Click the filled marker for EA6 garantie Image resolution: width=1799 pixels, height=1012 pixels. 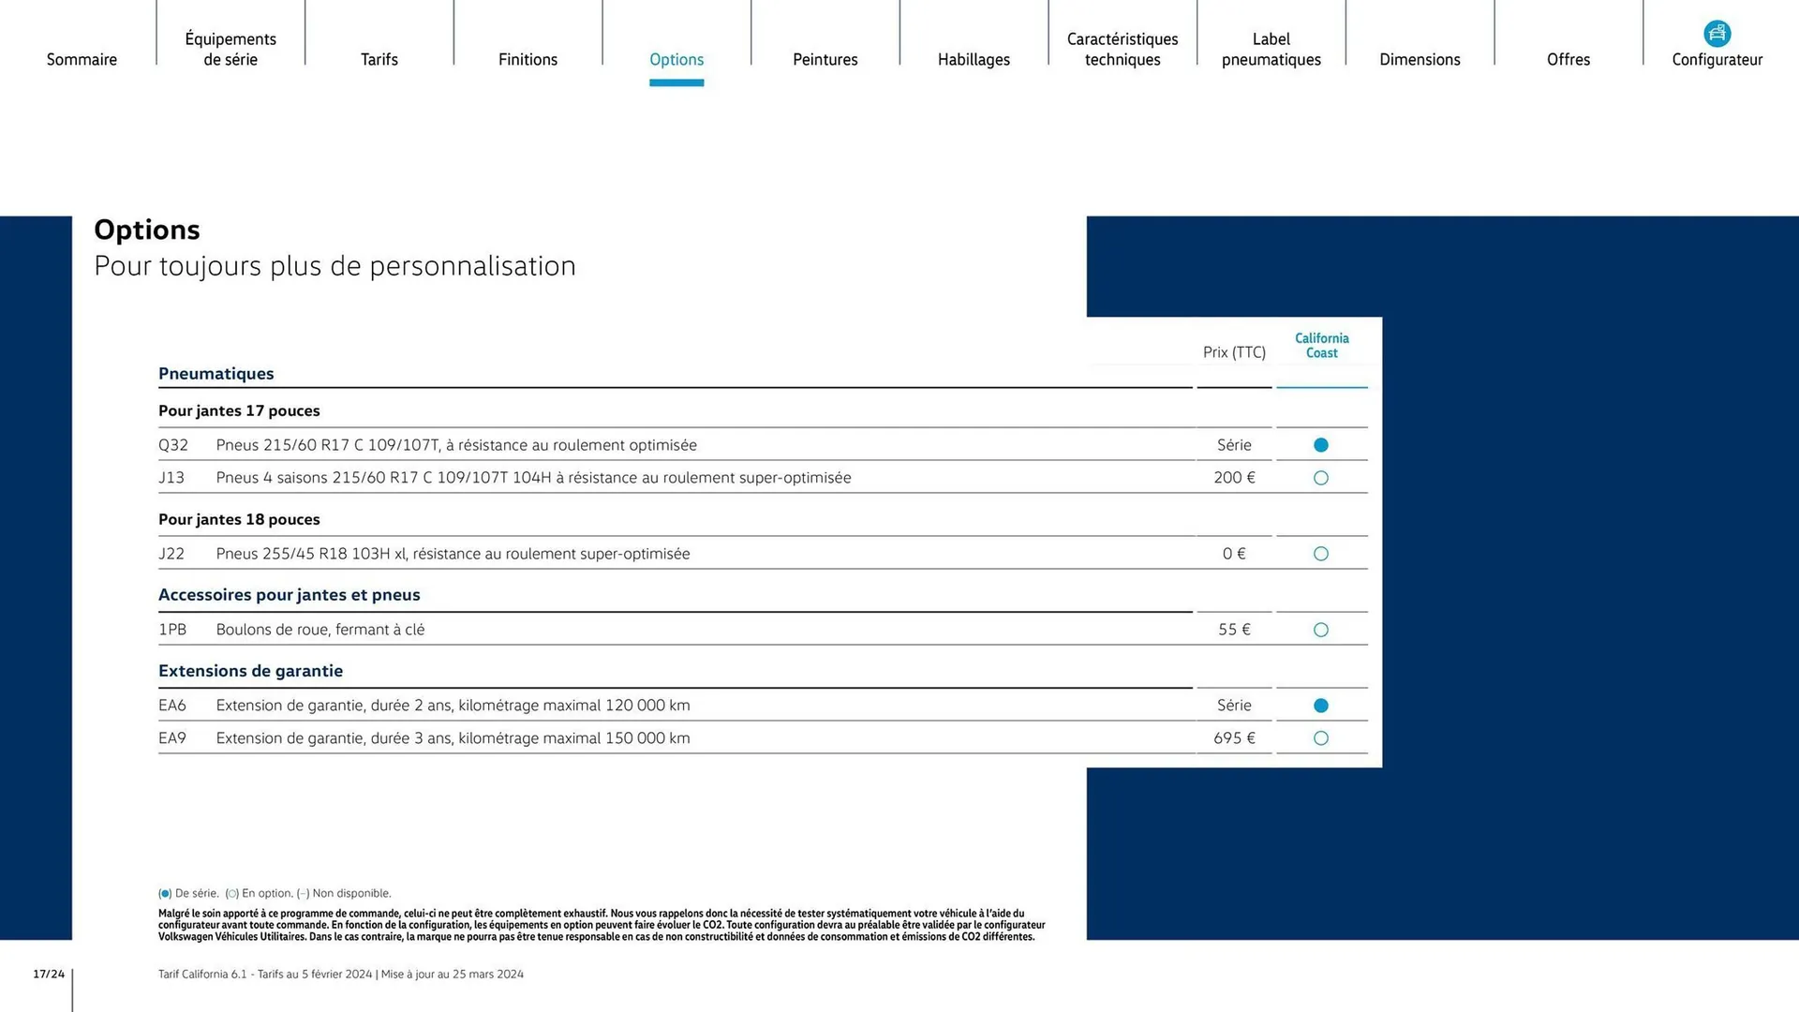click(x=1321, y=705)
